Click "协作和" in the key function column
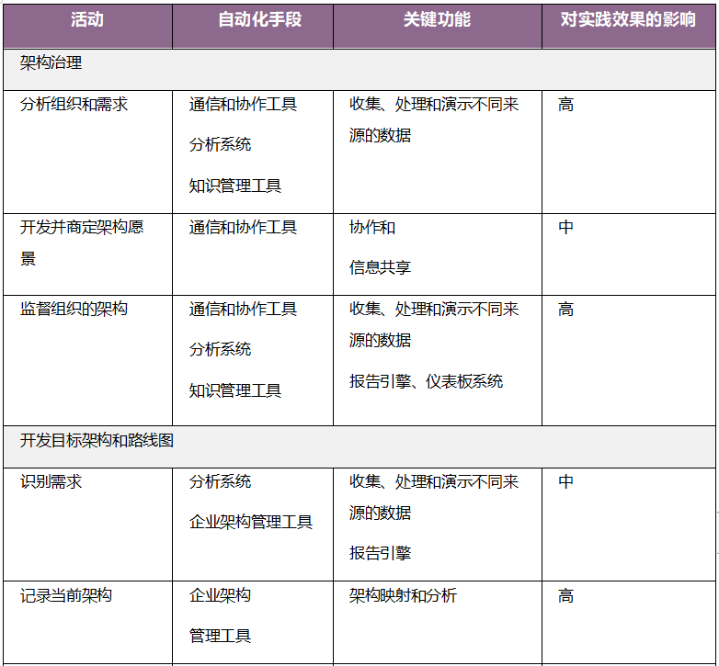Screen dimensions: 719x666 (372, 228)
